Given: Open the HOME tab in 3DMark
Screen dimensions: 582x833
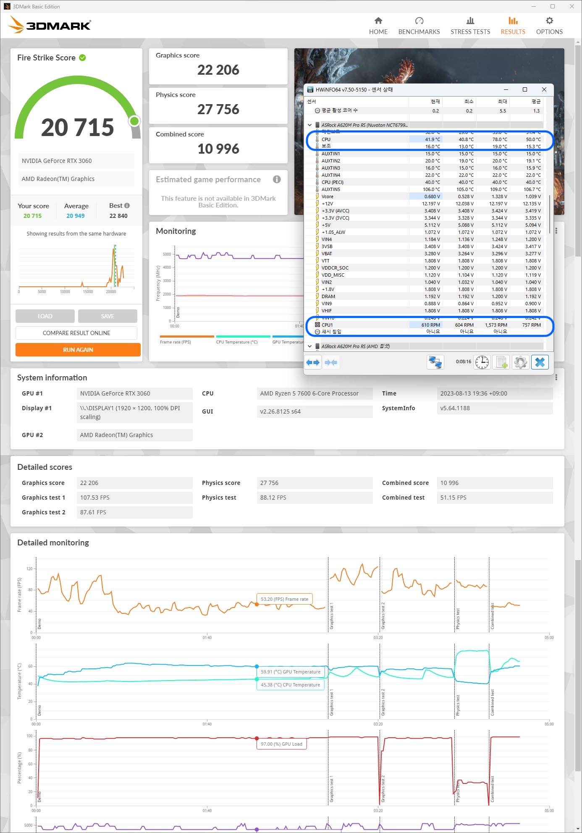Looking at the screenshot, I should [378, 26].
